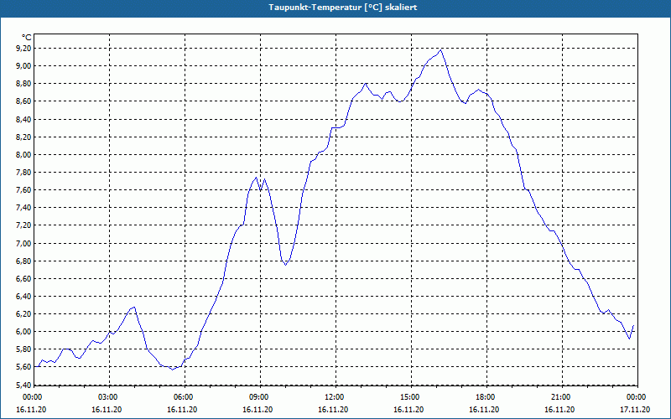Viewport: 671px width, 419px height.
Task: Select the "16.11.20" date under 06:00
Action: (x=182, y=410)
